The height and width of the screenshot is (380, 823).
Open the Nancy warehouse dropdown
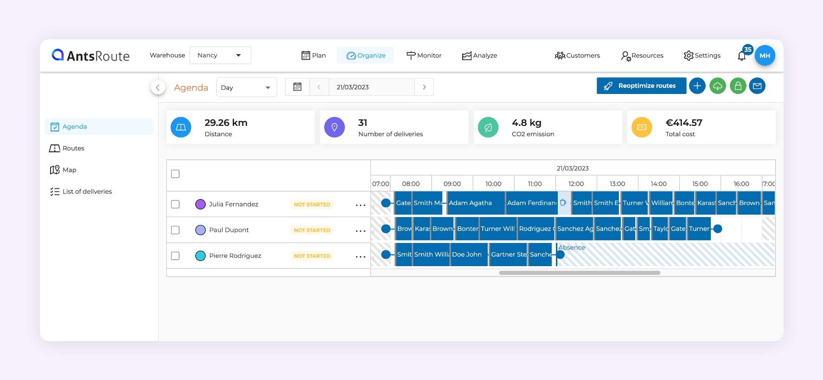pos(220,56)
